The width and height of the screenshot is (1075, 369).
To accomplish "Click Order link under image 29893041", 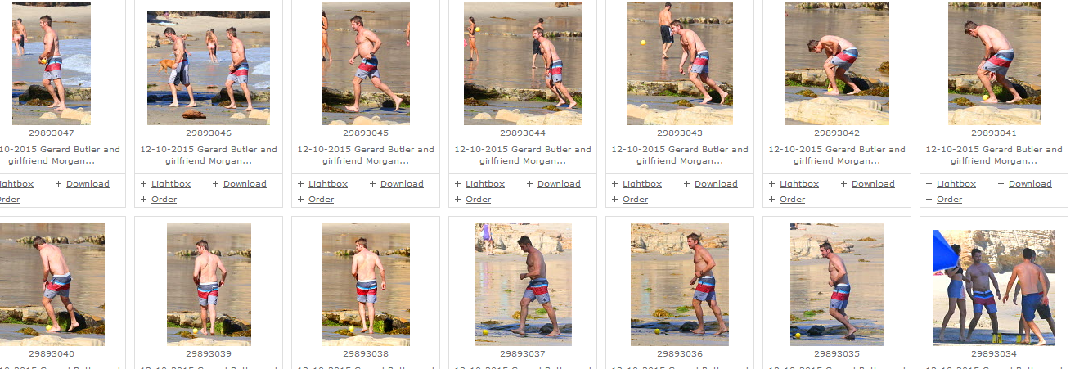I will tap(949, 200).
